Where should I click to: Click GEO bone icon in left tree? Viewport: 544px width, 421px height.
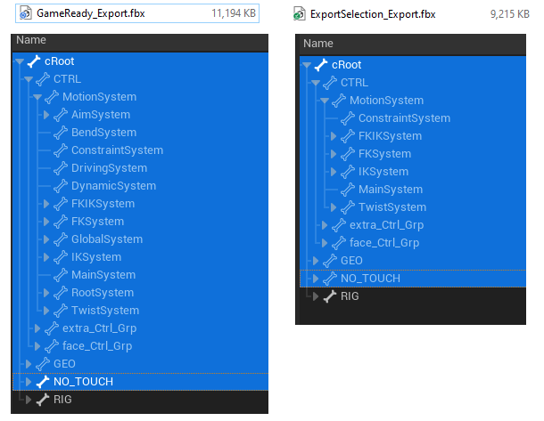[x=43, y=364]
